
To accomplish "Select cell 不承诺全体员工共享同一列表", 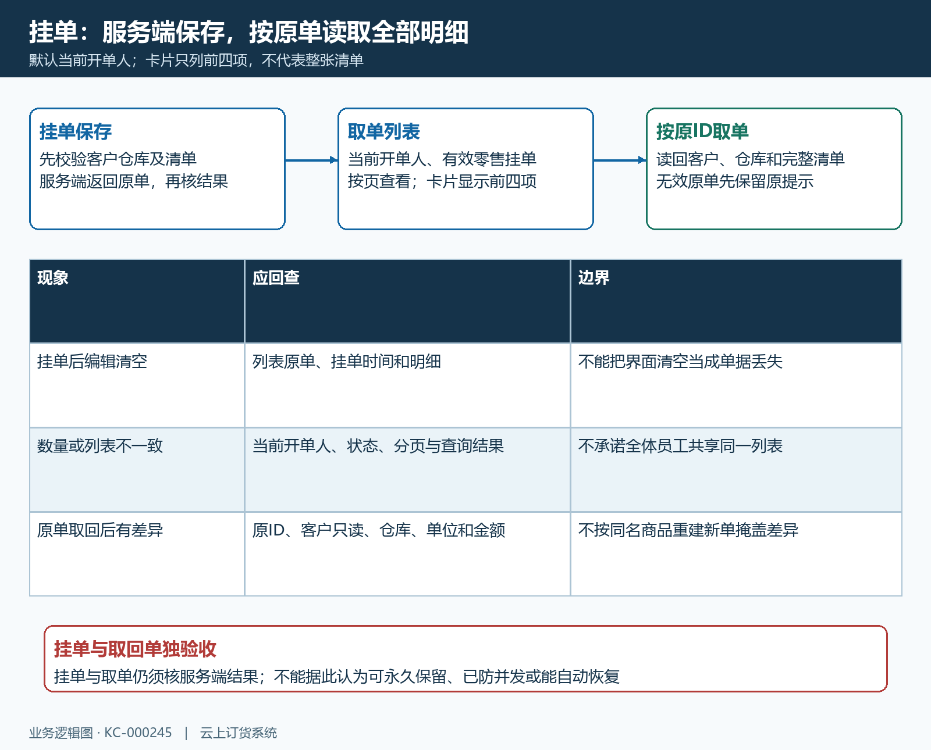I will (736, 470).
